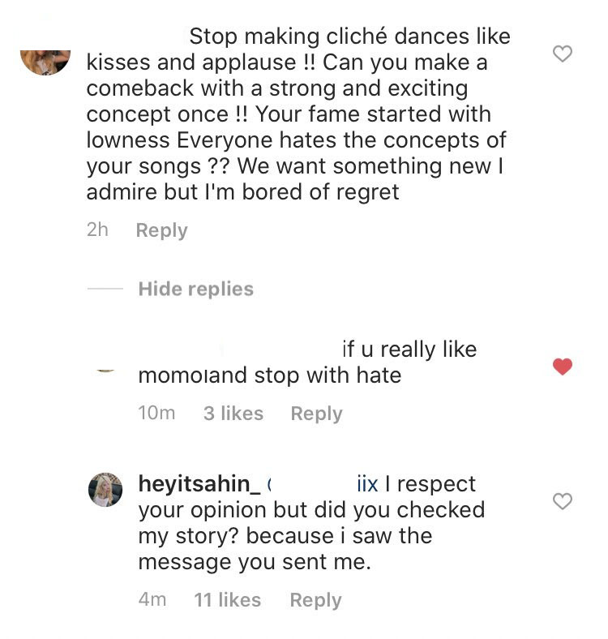
Task: Open heyitsahin_'s profile picture
Action: tap(105, 491)
